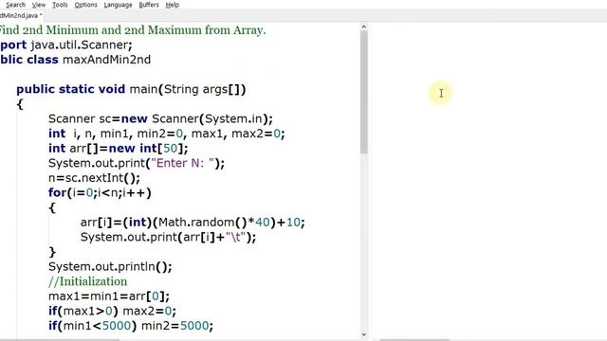This screenshot has width=607, height=341.
Task: Open the Language menu
Action: pos(118,5)
